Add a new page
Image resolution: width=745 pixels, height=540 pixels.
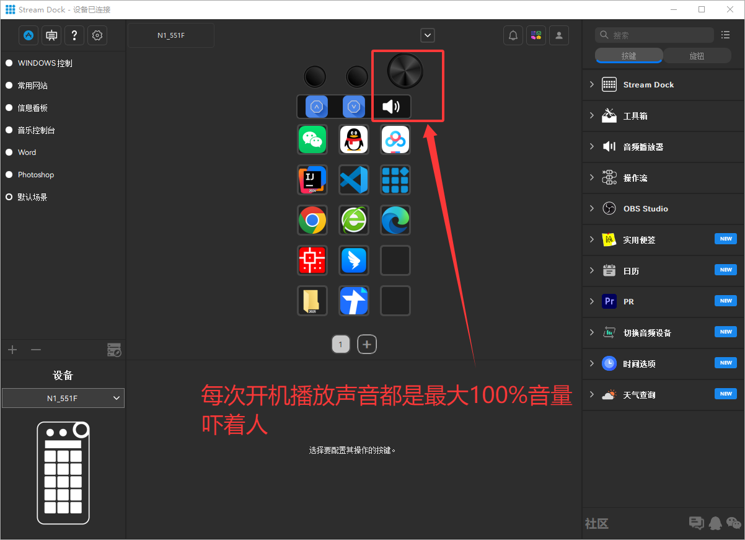367,344
